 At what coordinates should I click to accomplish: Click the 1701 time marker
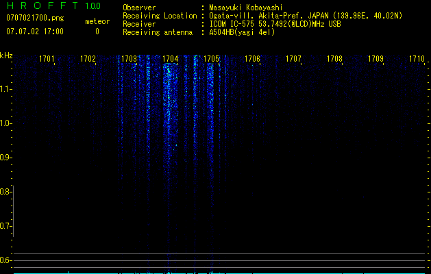[47, 58]
